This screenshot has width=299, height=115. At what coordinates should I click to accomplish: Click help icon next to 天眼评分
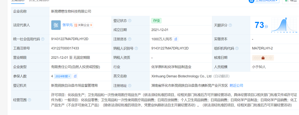230,25
